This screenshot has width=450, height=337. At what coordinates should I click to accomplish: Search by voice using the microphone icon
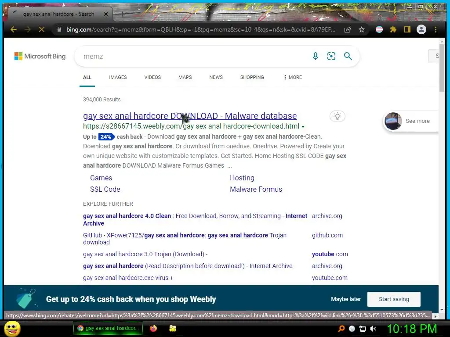pyautogui.click(x=316, y=56)
